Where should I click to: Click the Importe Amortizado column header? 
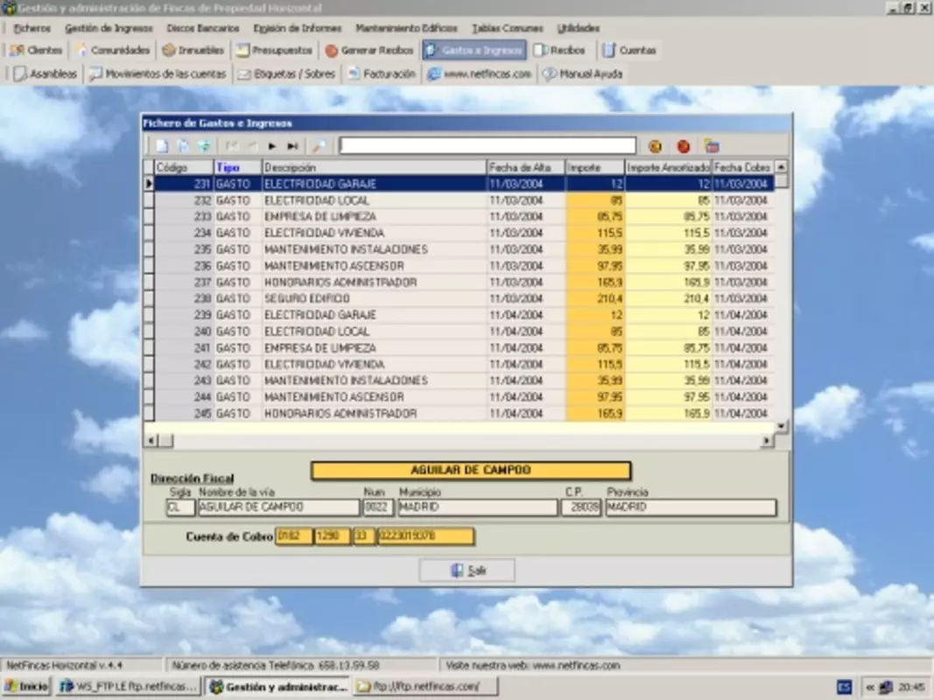point(669,168)
